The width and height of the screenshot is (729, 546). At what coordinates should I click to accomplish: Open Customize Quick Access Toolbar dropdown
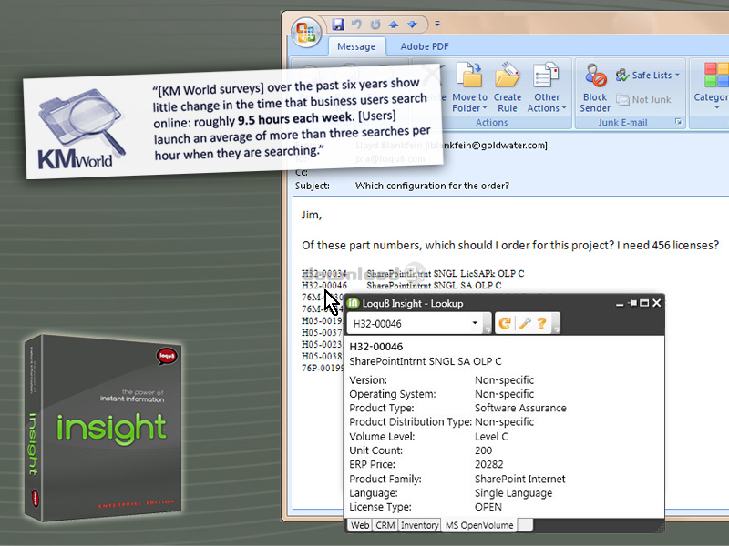[x=437, y=24]
